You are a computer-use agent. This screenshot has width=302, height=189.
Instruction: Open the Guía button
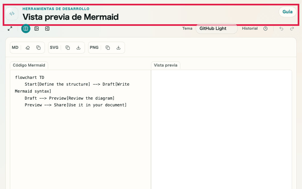coord(287,12)
